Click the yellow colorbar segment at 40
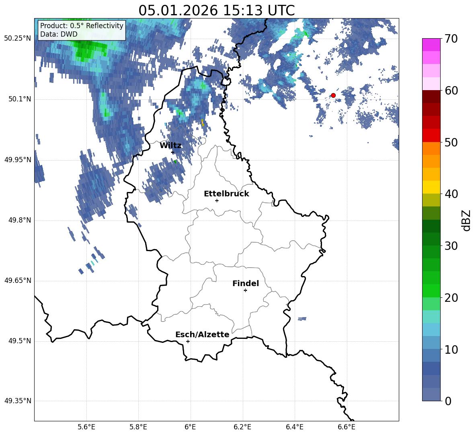Screen dimensions: 476x435 point(431,187)
